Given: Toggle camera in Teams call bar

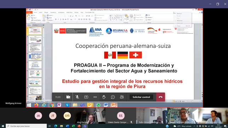Looking at the screenshot, I should pos(68,97).
